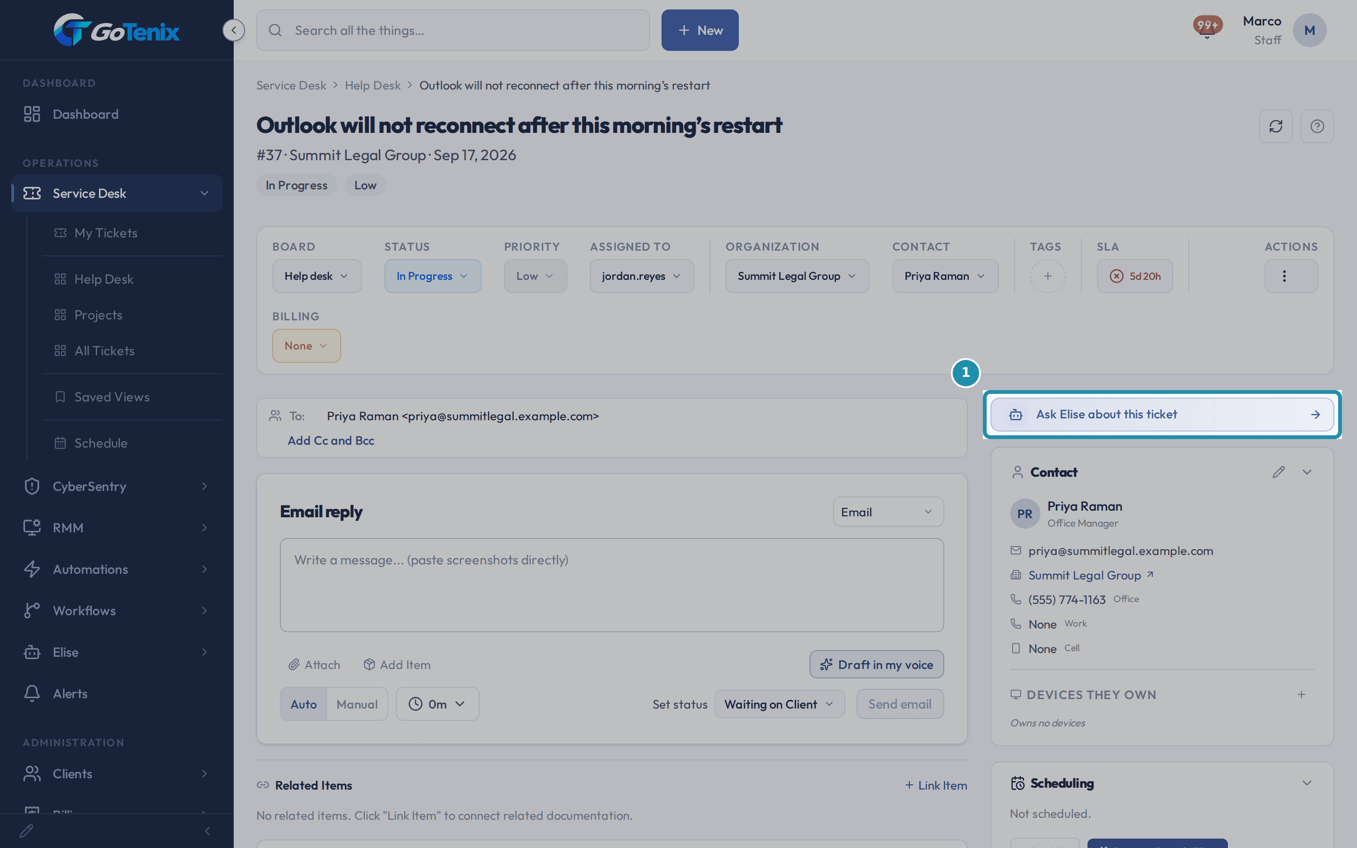Screen dimensions: 1357x848
Task: Change reply type Email dropdown
Action: pos(888,512)
